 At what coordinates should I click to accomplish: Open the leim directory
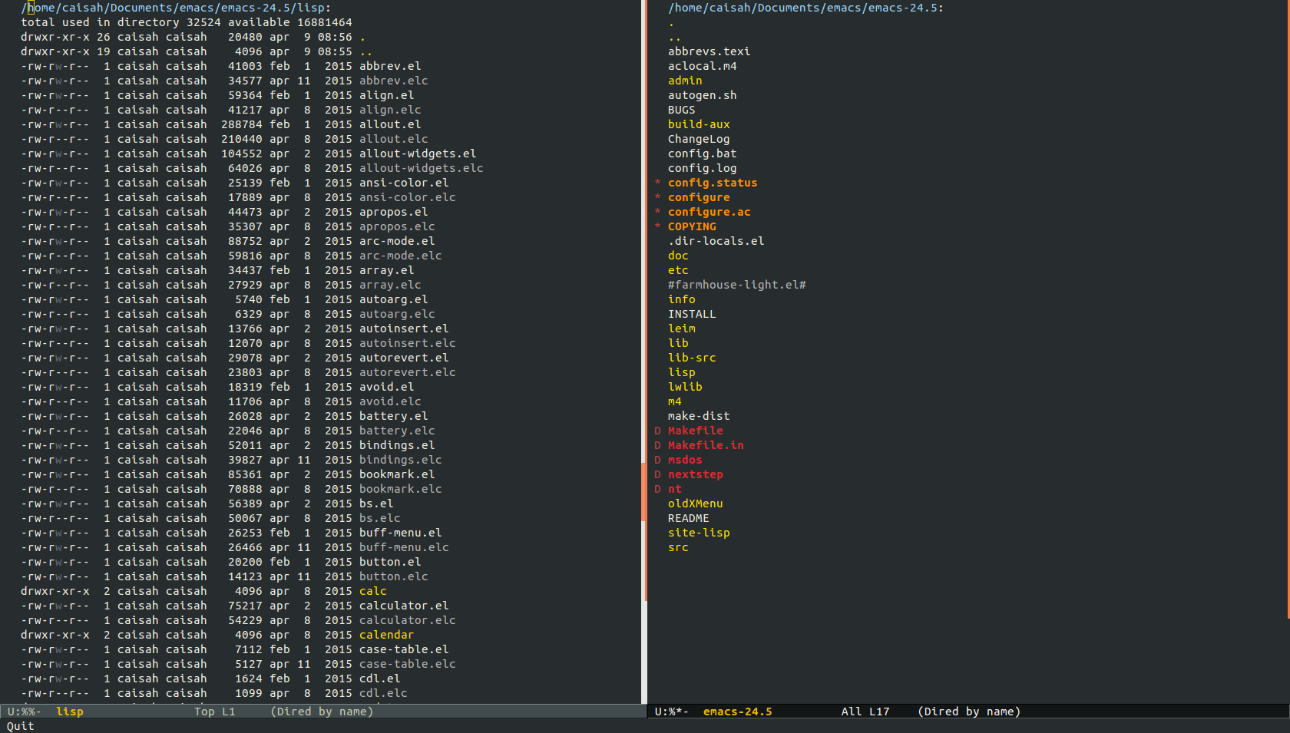[681, 329]
